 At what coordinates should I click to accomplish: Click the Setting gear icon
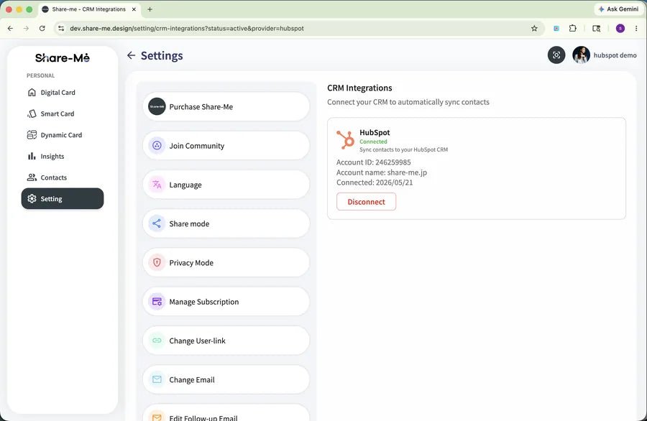32,199
